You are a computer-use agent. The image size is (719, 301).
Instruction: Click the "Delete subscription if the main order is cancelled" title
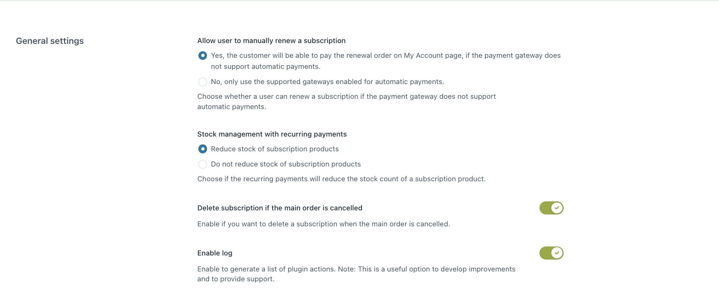[280, 208]
